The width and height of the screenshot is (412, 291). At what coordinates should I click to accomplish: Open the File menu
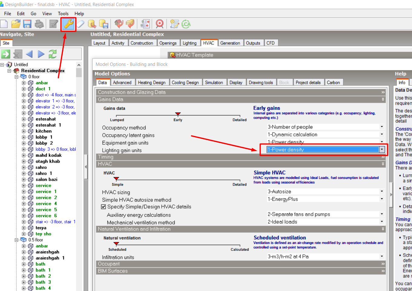click(x=8, y=14)
